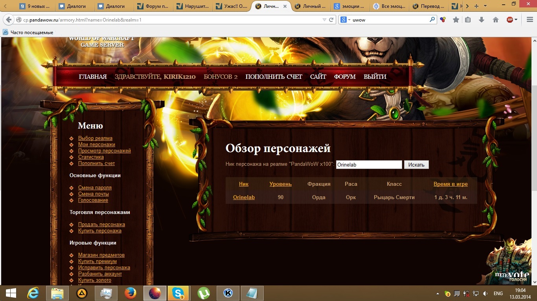Open Skype from the taskbar
537x301 pixels.
(x=179, y=293)
